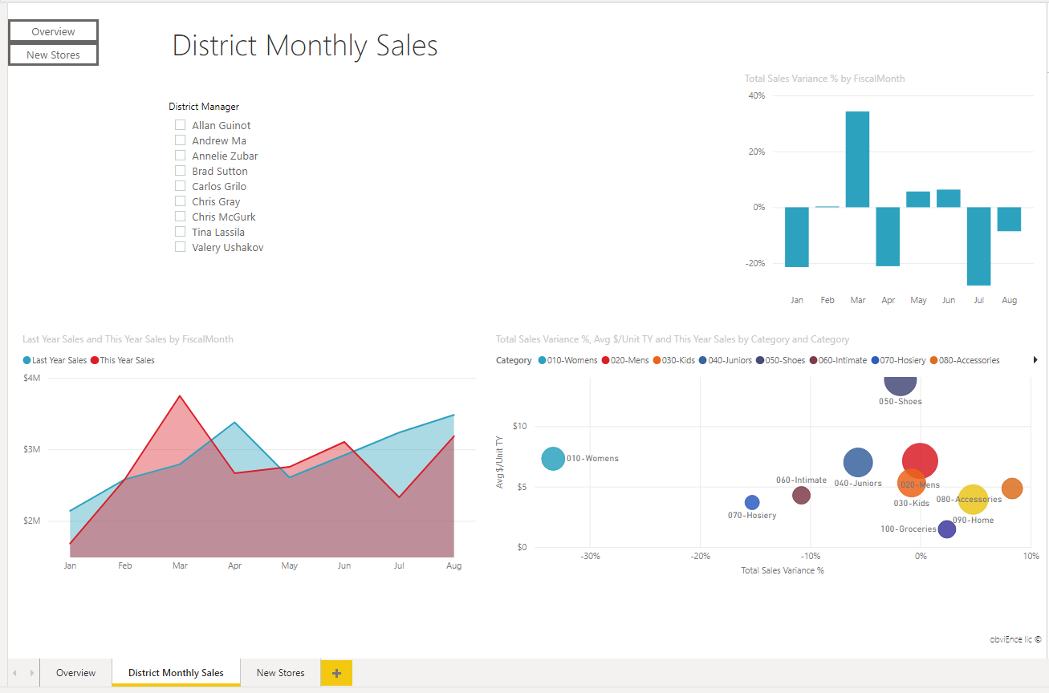
Task: Click the District Monthly Sales title text
Action: click(305, 46)
